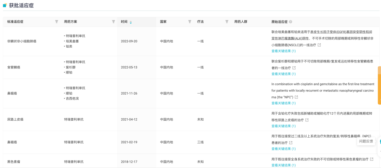Click the date 2021-11-26
The height and width of the screenshot is (168, 381).
[x=129, y=94]
